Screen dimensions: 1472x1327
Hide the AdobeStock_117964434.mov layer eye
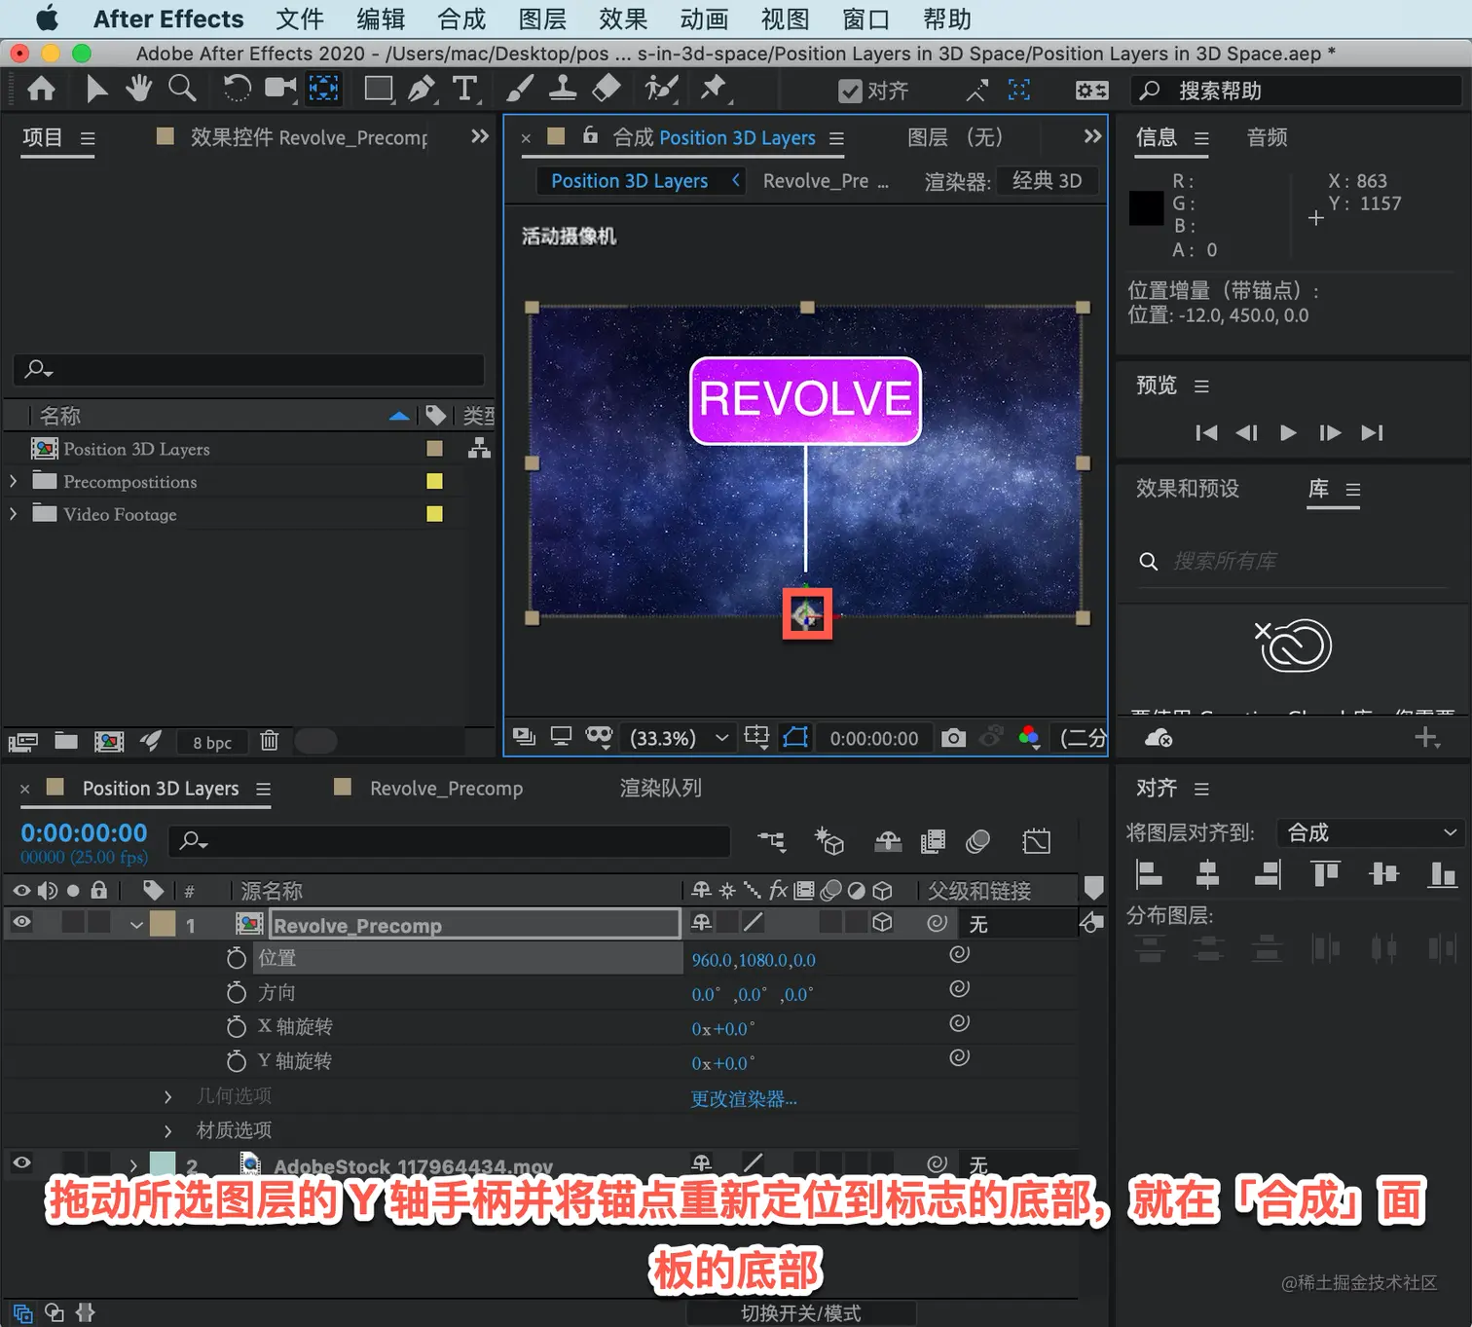21,1162
